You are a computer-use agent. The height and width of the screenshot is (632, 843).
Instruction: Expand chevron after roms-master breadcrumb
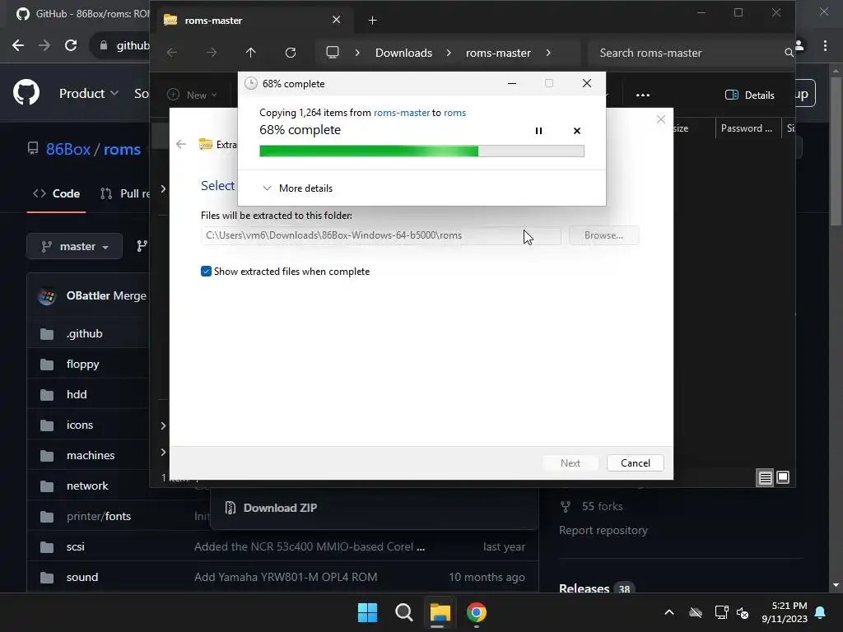(x=547, y=53)
